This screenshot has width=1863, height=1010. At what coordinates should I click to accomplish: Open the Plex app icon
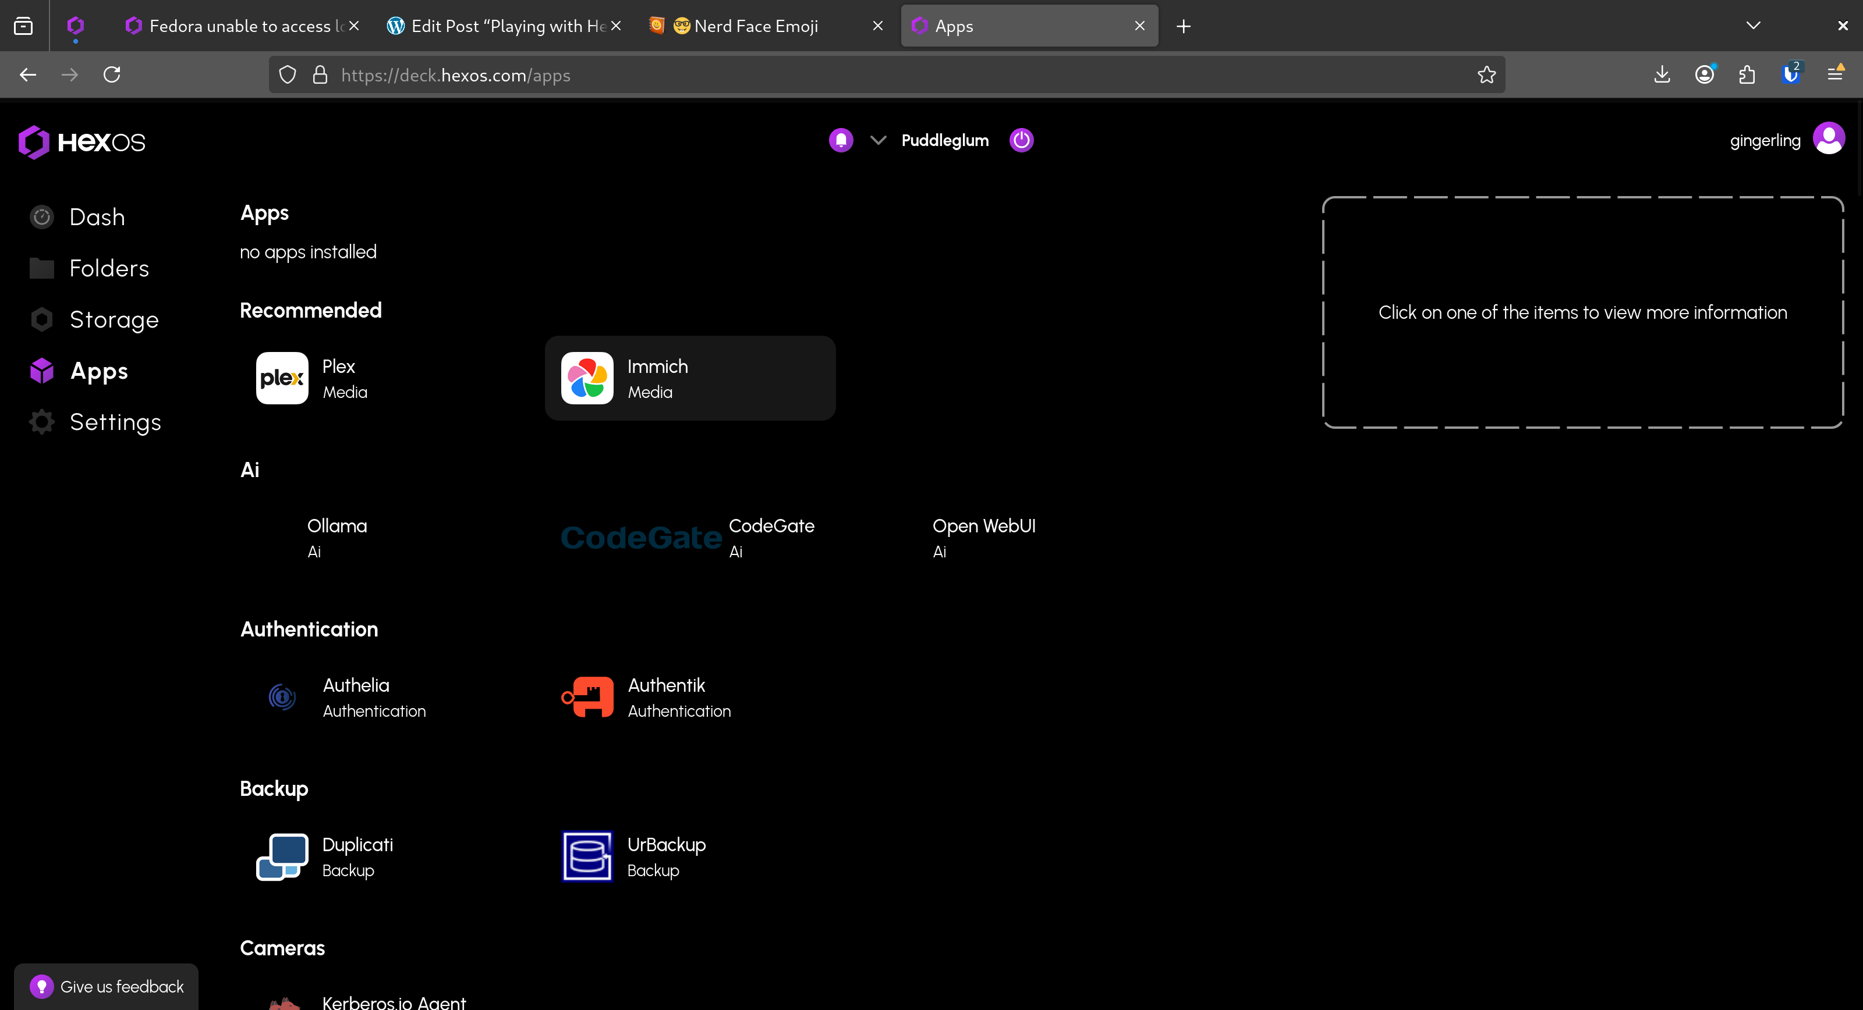click(282, 378)
